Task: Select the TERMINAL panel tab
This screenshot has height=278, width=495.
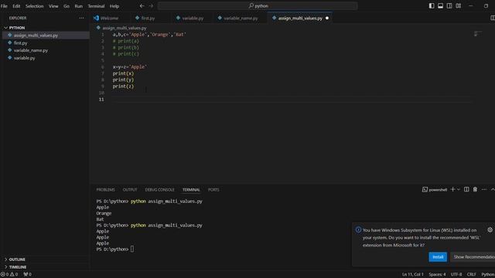Action: click(191, 190)
